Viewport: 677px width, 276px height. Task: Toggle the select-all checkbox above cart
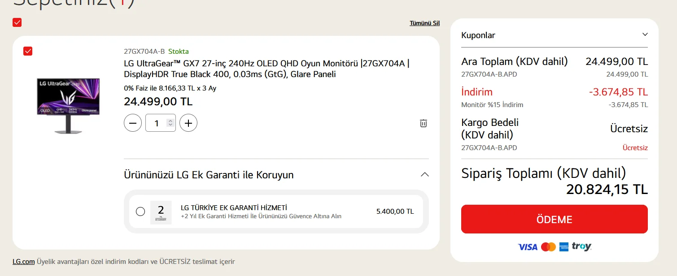coord(17,22)
